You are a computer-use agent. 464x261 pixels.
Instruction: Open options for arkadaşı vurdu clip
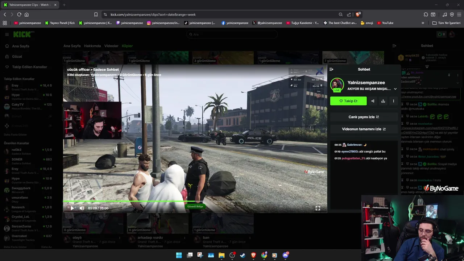185,238
